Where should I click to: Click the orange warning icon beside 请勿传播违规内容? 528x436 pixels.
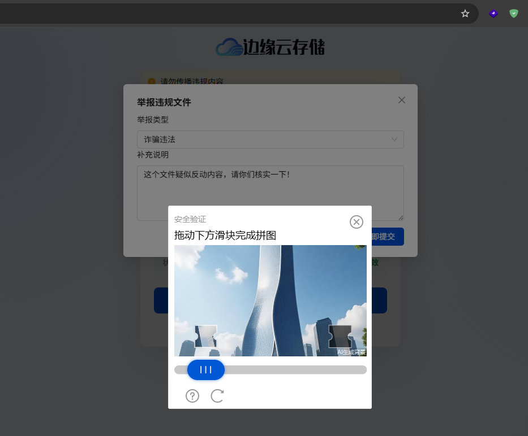(152, 81)
